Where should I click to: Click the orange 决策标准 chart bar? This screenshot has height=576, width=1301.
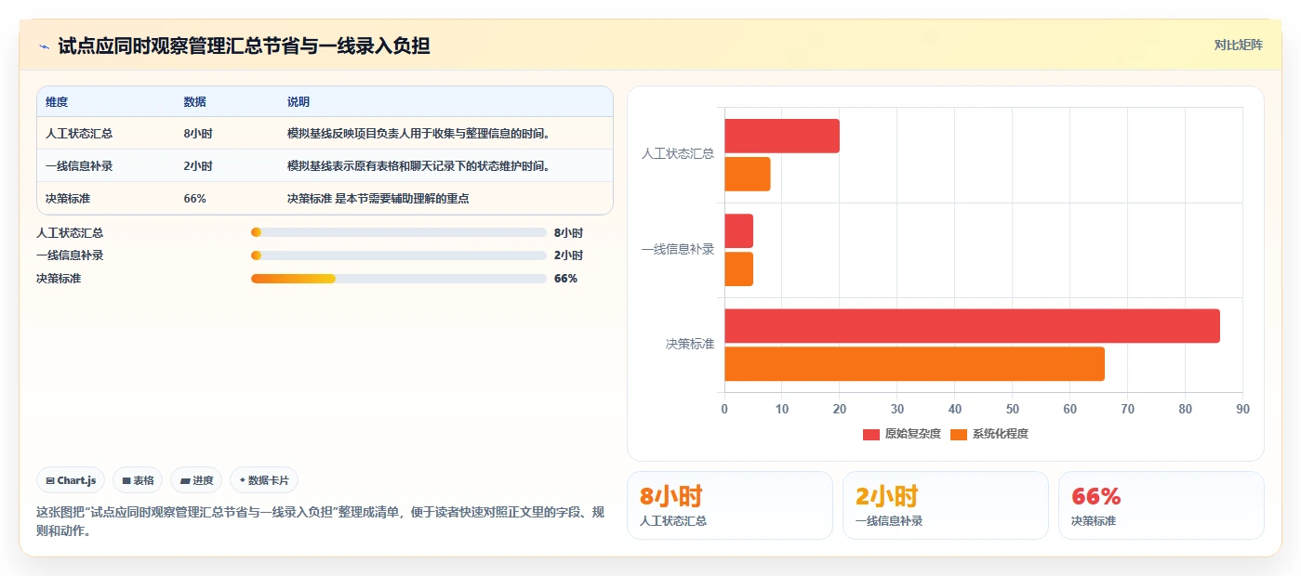pyautogui.click(x=915, y=364)
